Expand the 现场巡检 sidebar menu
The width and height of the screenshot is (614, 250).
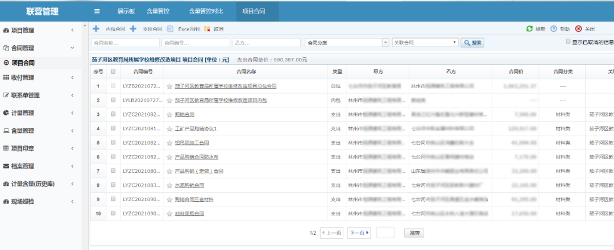[x=72, y=202]
